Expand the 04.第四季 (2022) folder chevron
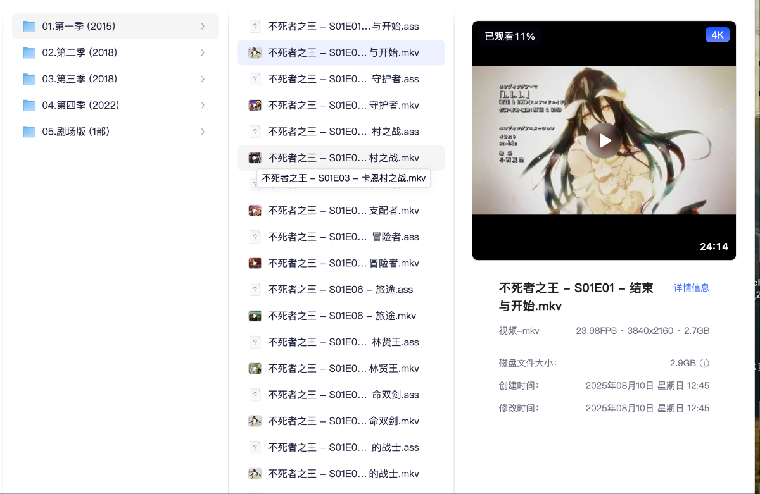760x494 pixels. pos(203,105)
